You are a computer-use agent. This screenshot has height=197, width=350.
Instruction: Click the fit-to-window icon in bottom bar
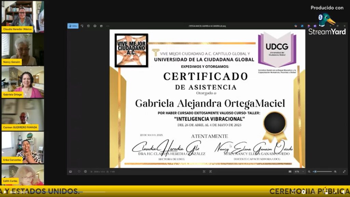click(204, 172)
